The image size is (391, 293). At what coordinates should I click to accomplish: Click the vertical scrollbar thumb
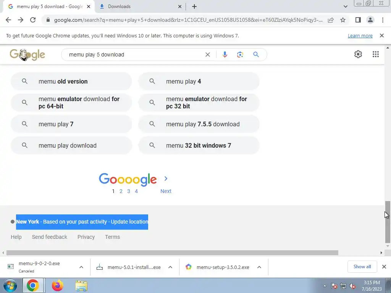coord(388,222)
